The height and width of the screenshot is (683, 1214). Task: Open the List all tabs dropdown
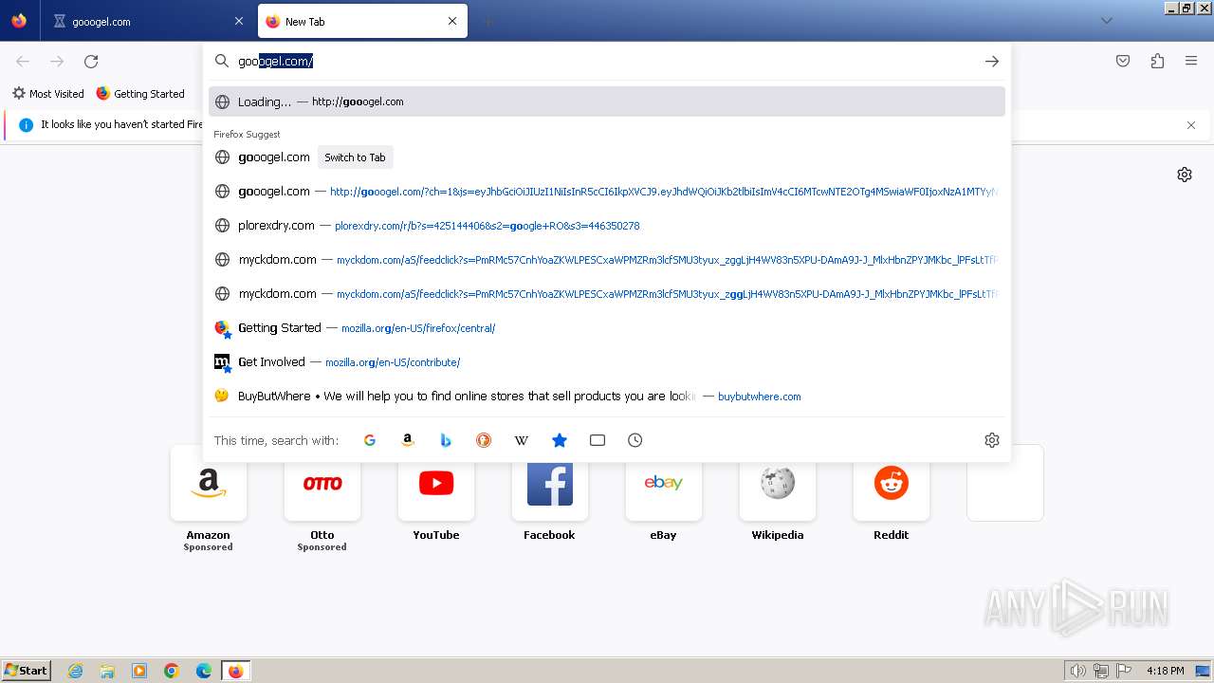pyautogui.click(x=1106, y=21)
